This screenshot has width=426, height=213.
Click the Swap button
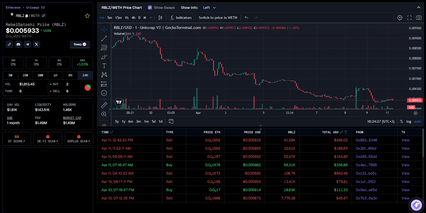(80, 44)
